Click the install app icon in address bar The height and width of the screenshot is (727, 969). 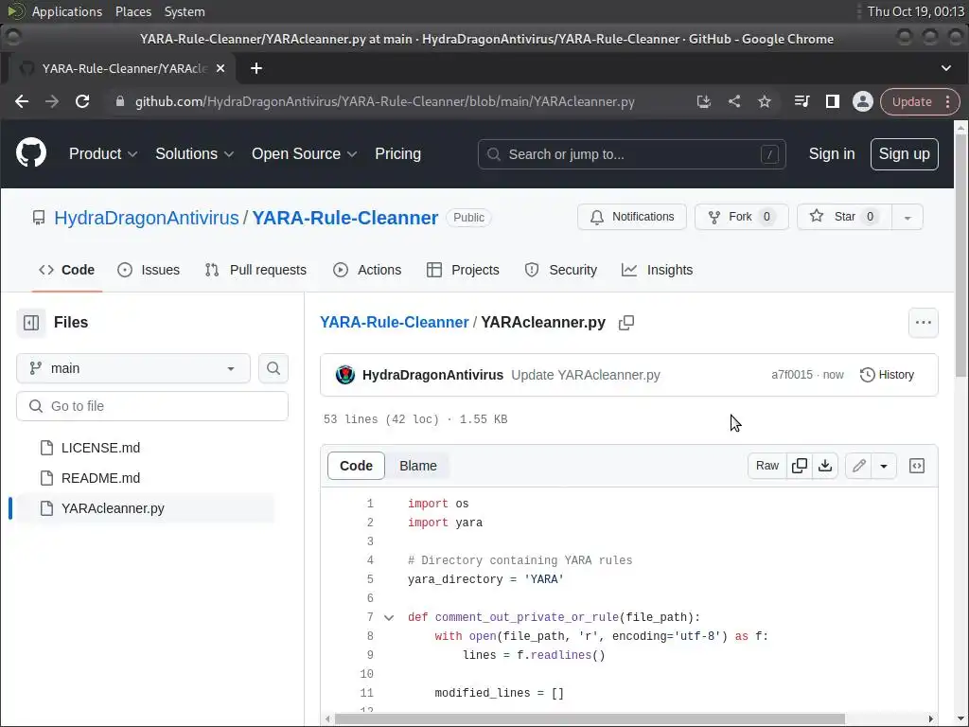(704, 102)
